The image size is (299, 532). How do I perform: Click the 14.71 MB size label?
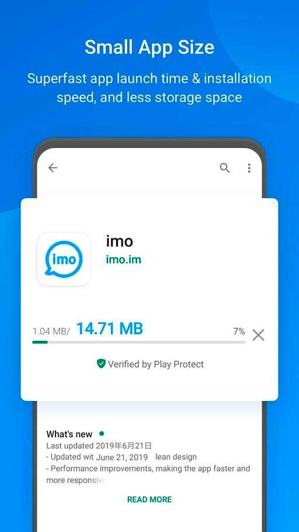point(110,329)
